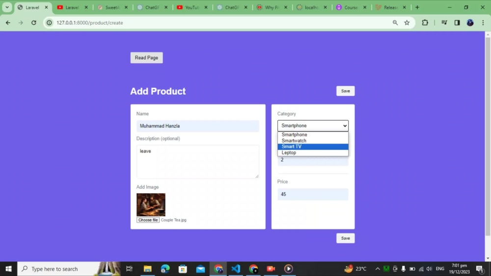Open Chrome's three-dot menu
The width and height of the screenshot is (491, 276).
tap(483, 23)
